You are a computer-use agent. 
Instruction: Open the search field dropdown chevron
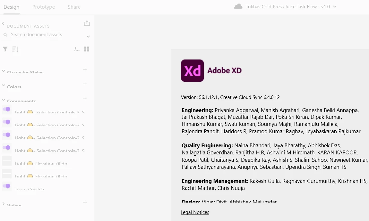[x=88, y=37]
